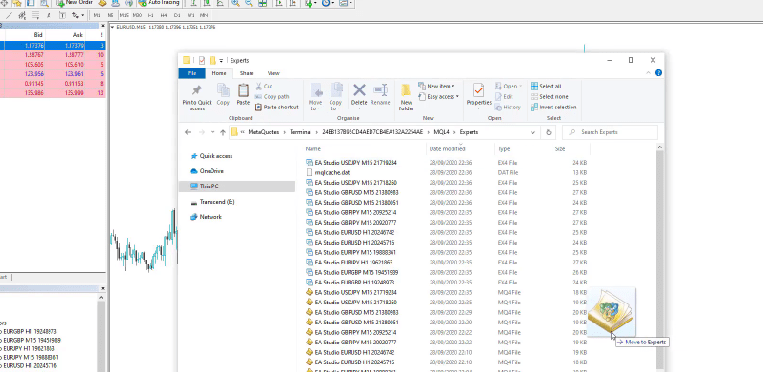Click the MetaTrader Zoom Out magnifier

(249, 3)
